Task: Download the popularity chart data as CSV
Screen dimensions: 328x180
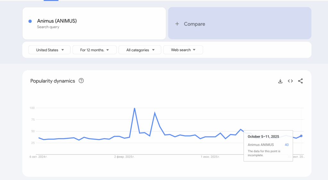Action: click(280, 81)
